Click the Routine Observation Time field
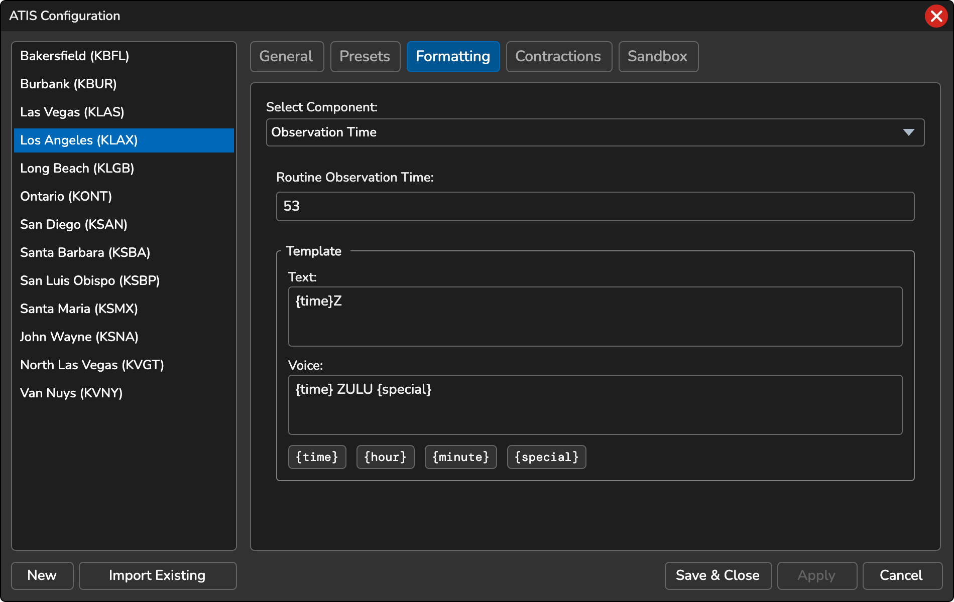This screenshot has width=954, height=602. pyautogui.click(x=595, y=206)
